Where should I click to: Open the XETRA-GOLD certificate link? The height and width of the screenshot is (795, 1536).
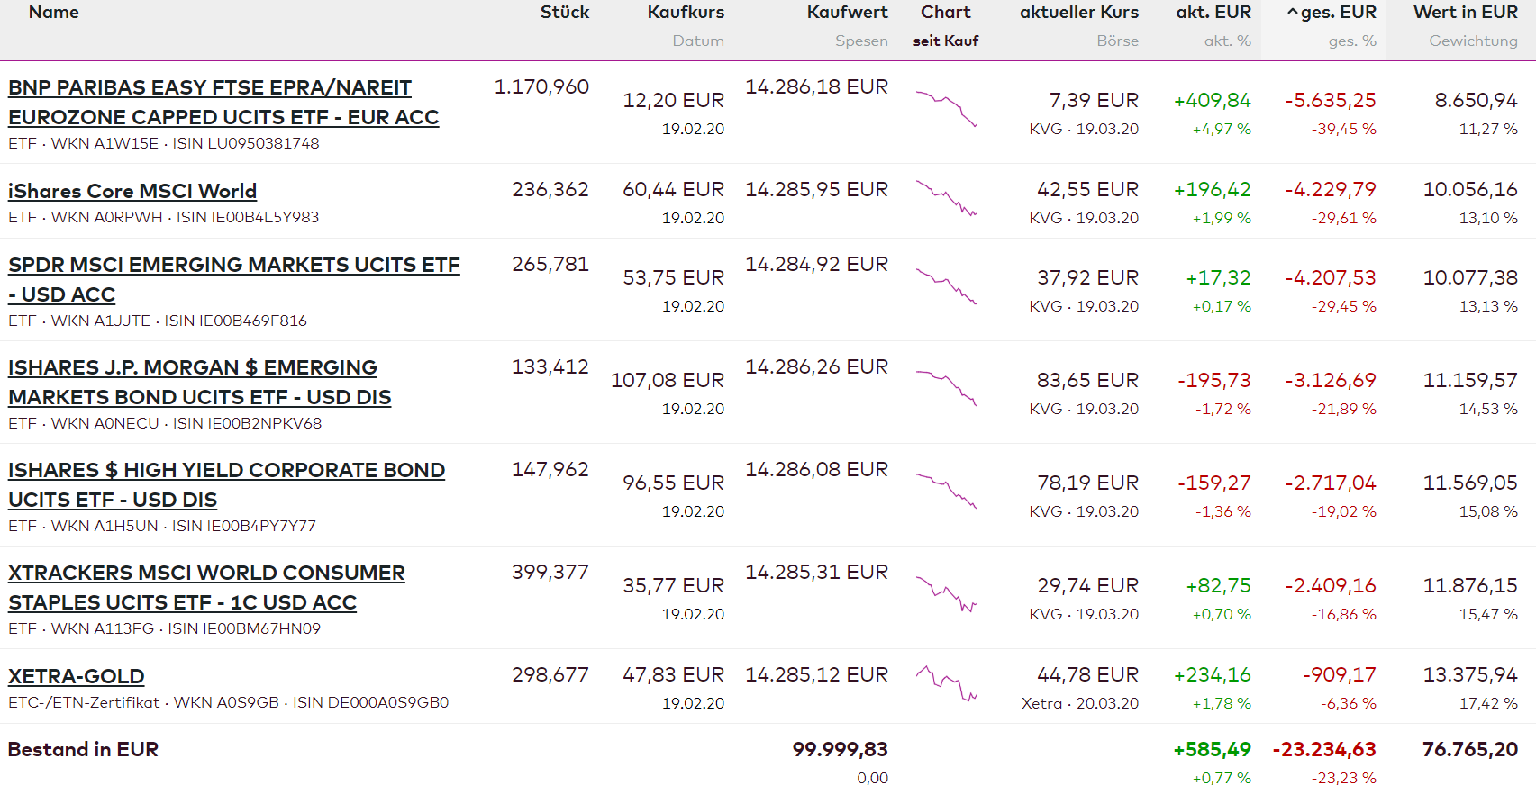[x=77, y=676]
